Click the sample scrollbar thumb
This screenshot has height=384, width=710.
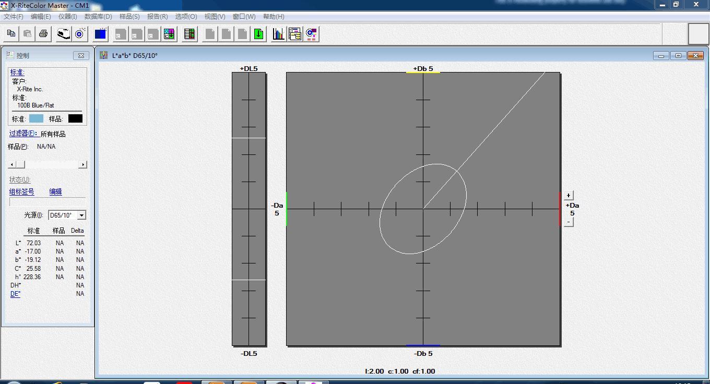[x=20, y=164]
